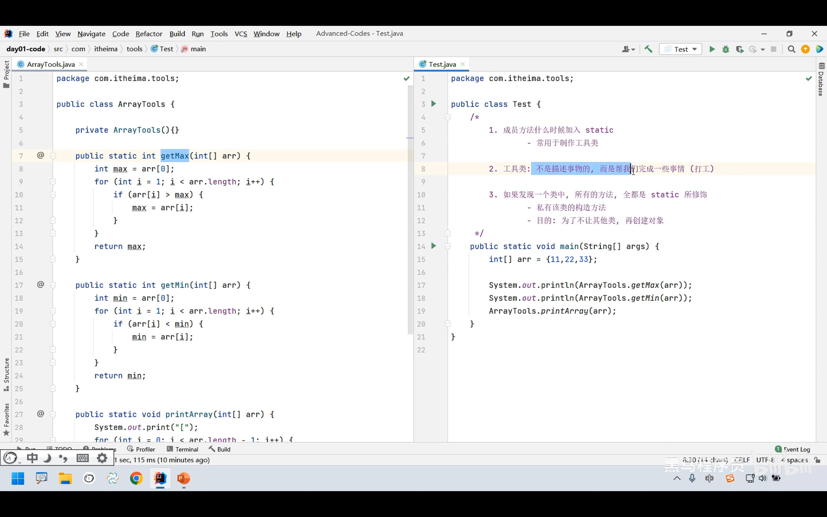Open Chrome from the Windows taskbar
This screenshot has height=517, width=827.
tap(136, 478)
